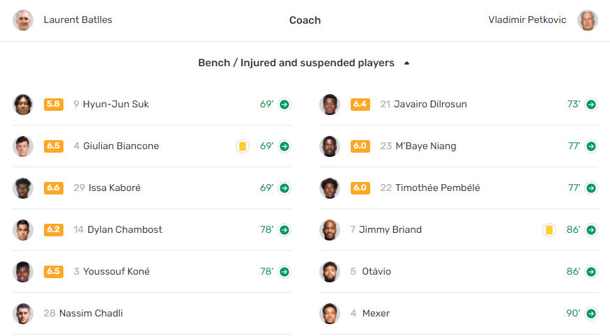The image size is (610, 336).
Task: Collapse the Bench section using arrow
Action: [406, 63]
